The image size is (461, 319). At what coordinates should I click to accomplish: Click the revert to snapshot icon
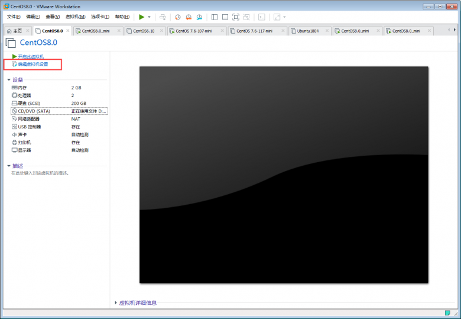[189, 17]
